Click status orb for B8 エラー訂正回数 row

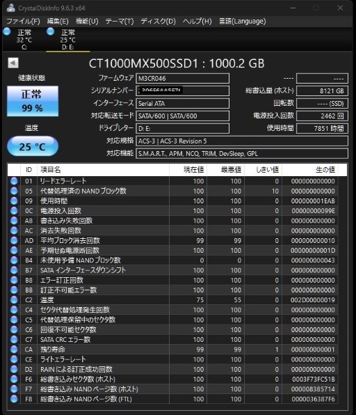coord(14,280)
